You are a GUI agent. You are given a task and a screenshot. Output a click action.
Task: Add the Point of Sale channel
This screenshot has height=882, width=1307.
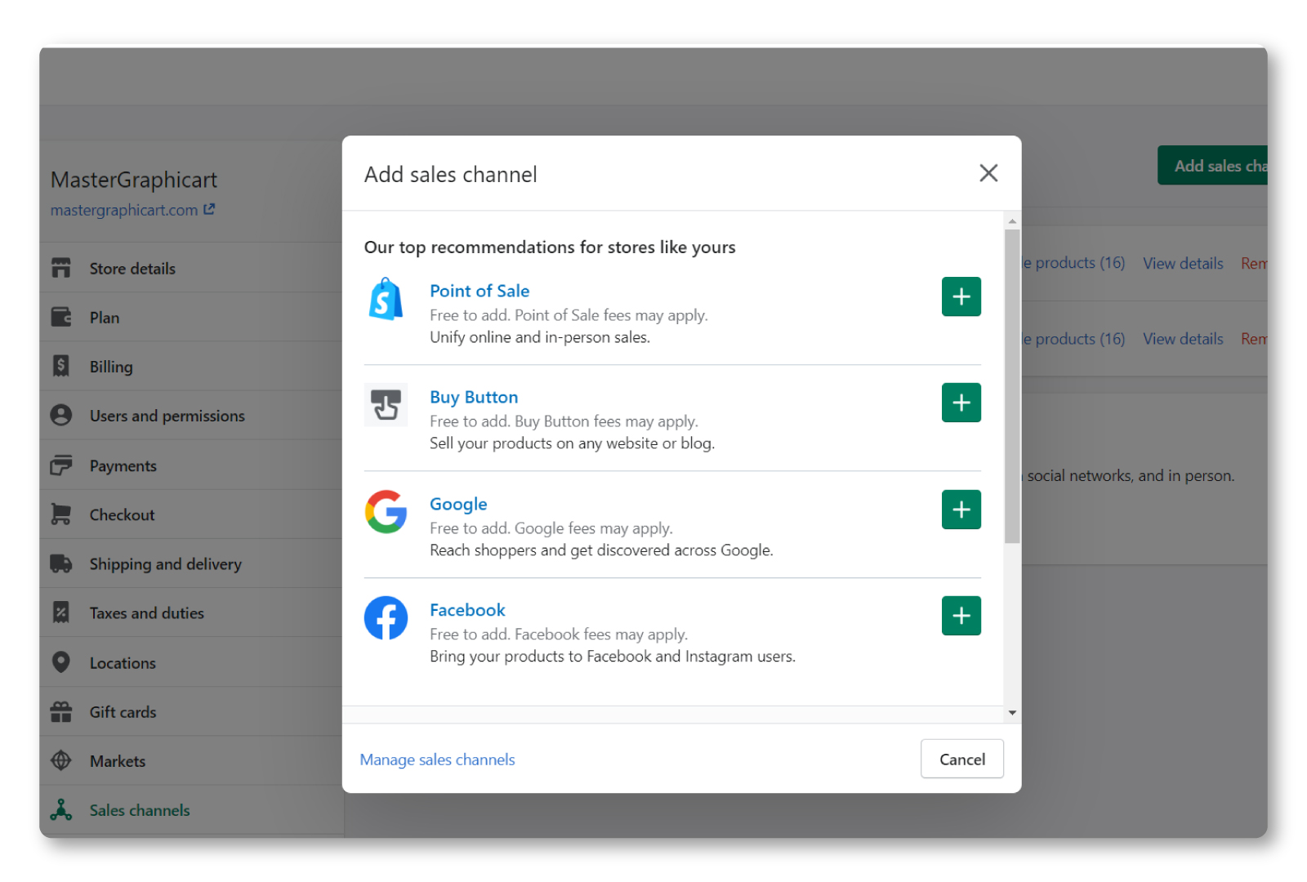pyautogui.click(x=961, y=296)
